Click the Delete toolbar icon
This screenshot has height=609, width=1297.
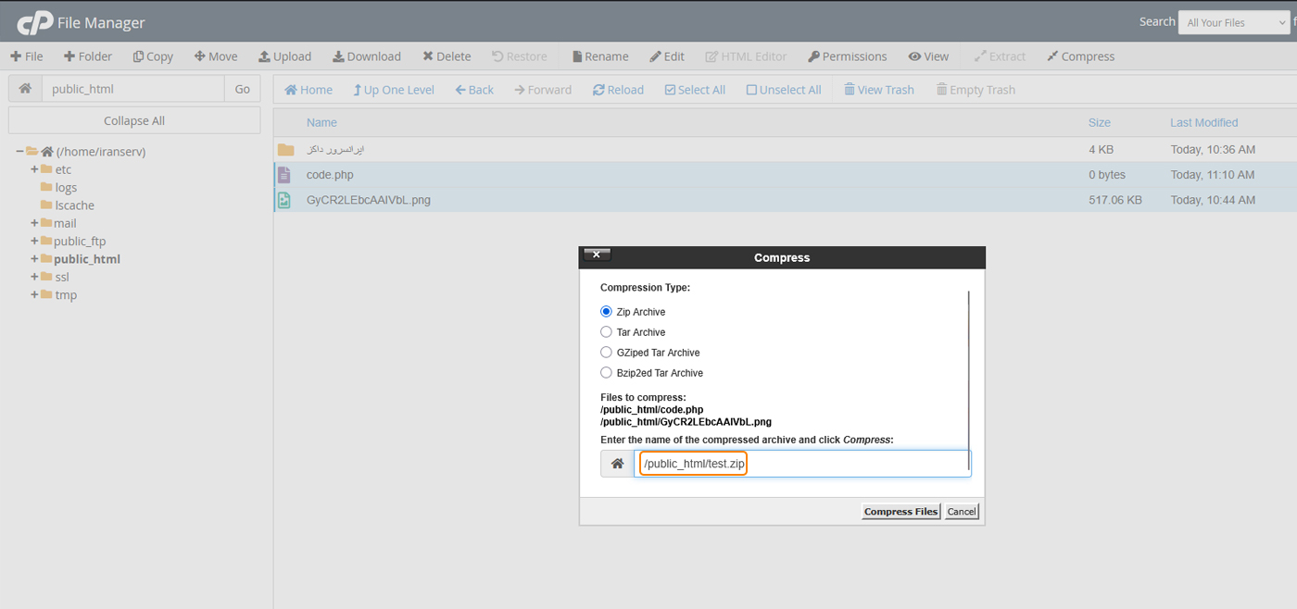(428, 56)
